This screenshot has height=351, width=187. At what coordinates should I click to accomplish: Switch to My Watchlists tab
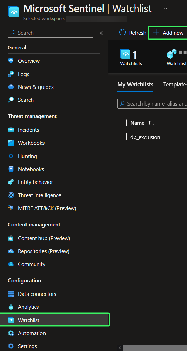click(135, 85)
